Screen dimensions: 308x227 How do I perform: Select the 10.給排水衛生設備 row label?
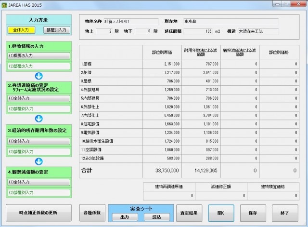point(97,141)
